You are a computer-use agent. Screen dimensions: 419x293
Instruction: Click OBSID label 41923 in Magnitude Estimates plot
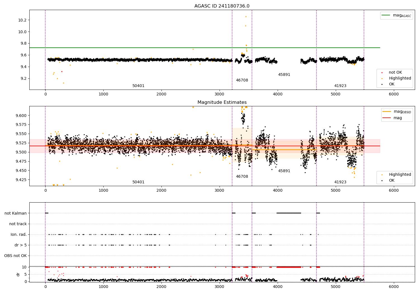coord(340,182)
